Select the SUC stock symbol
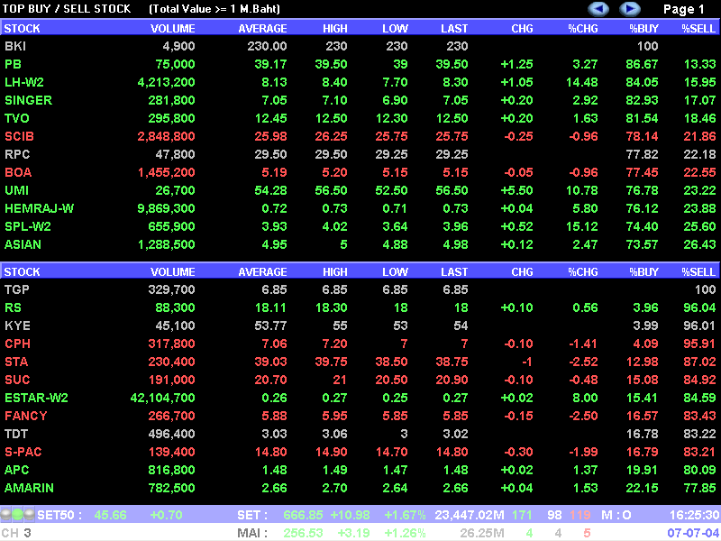The height and width of the screenshot is (541, 721). [17, 380]
